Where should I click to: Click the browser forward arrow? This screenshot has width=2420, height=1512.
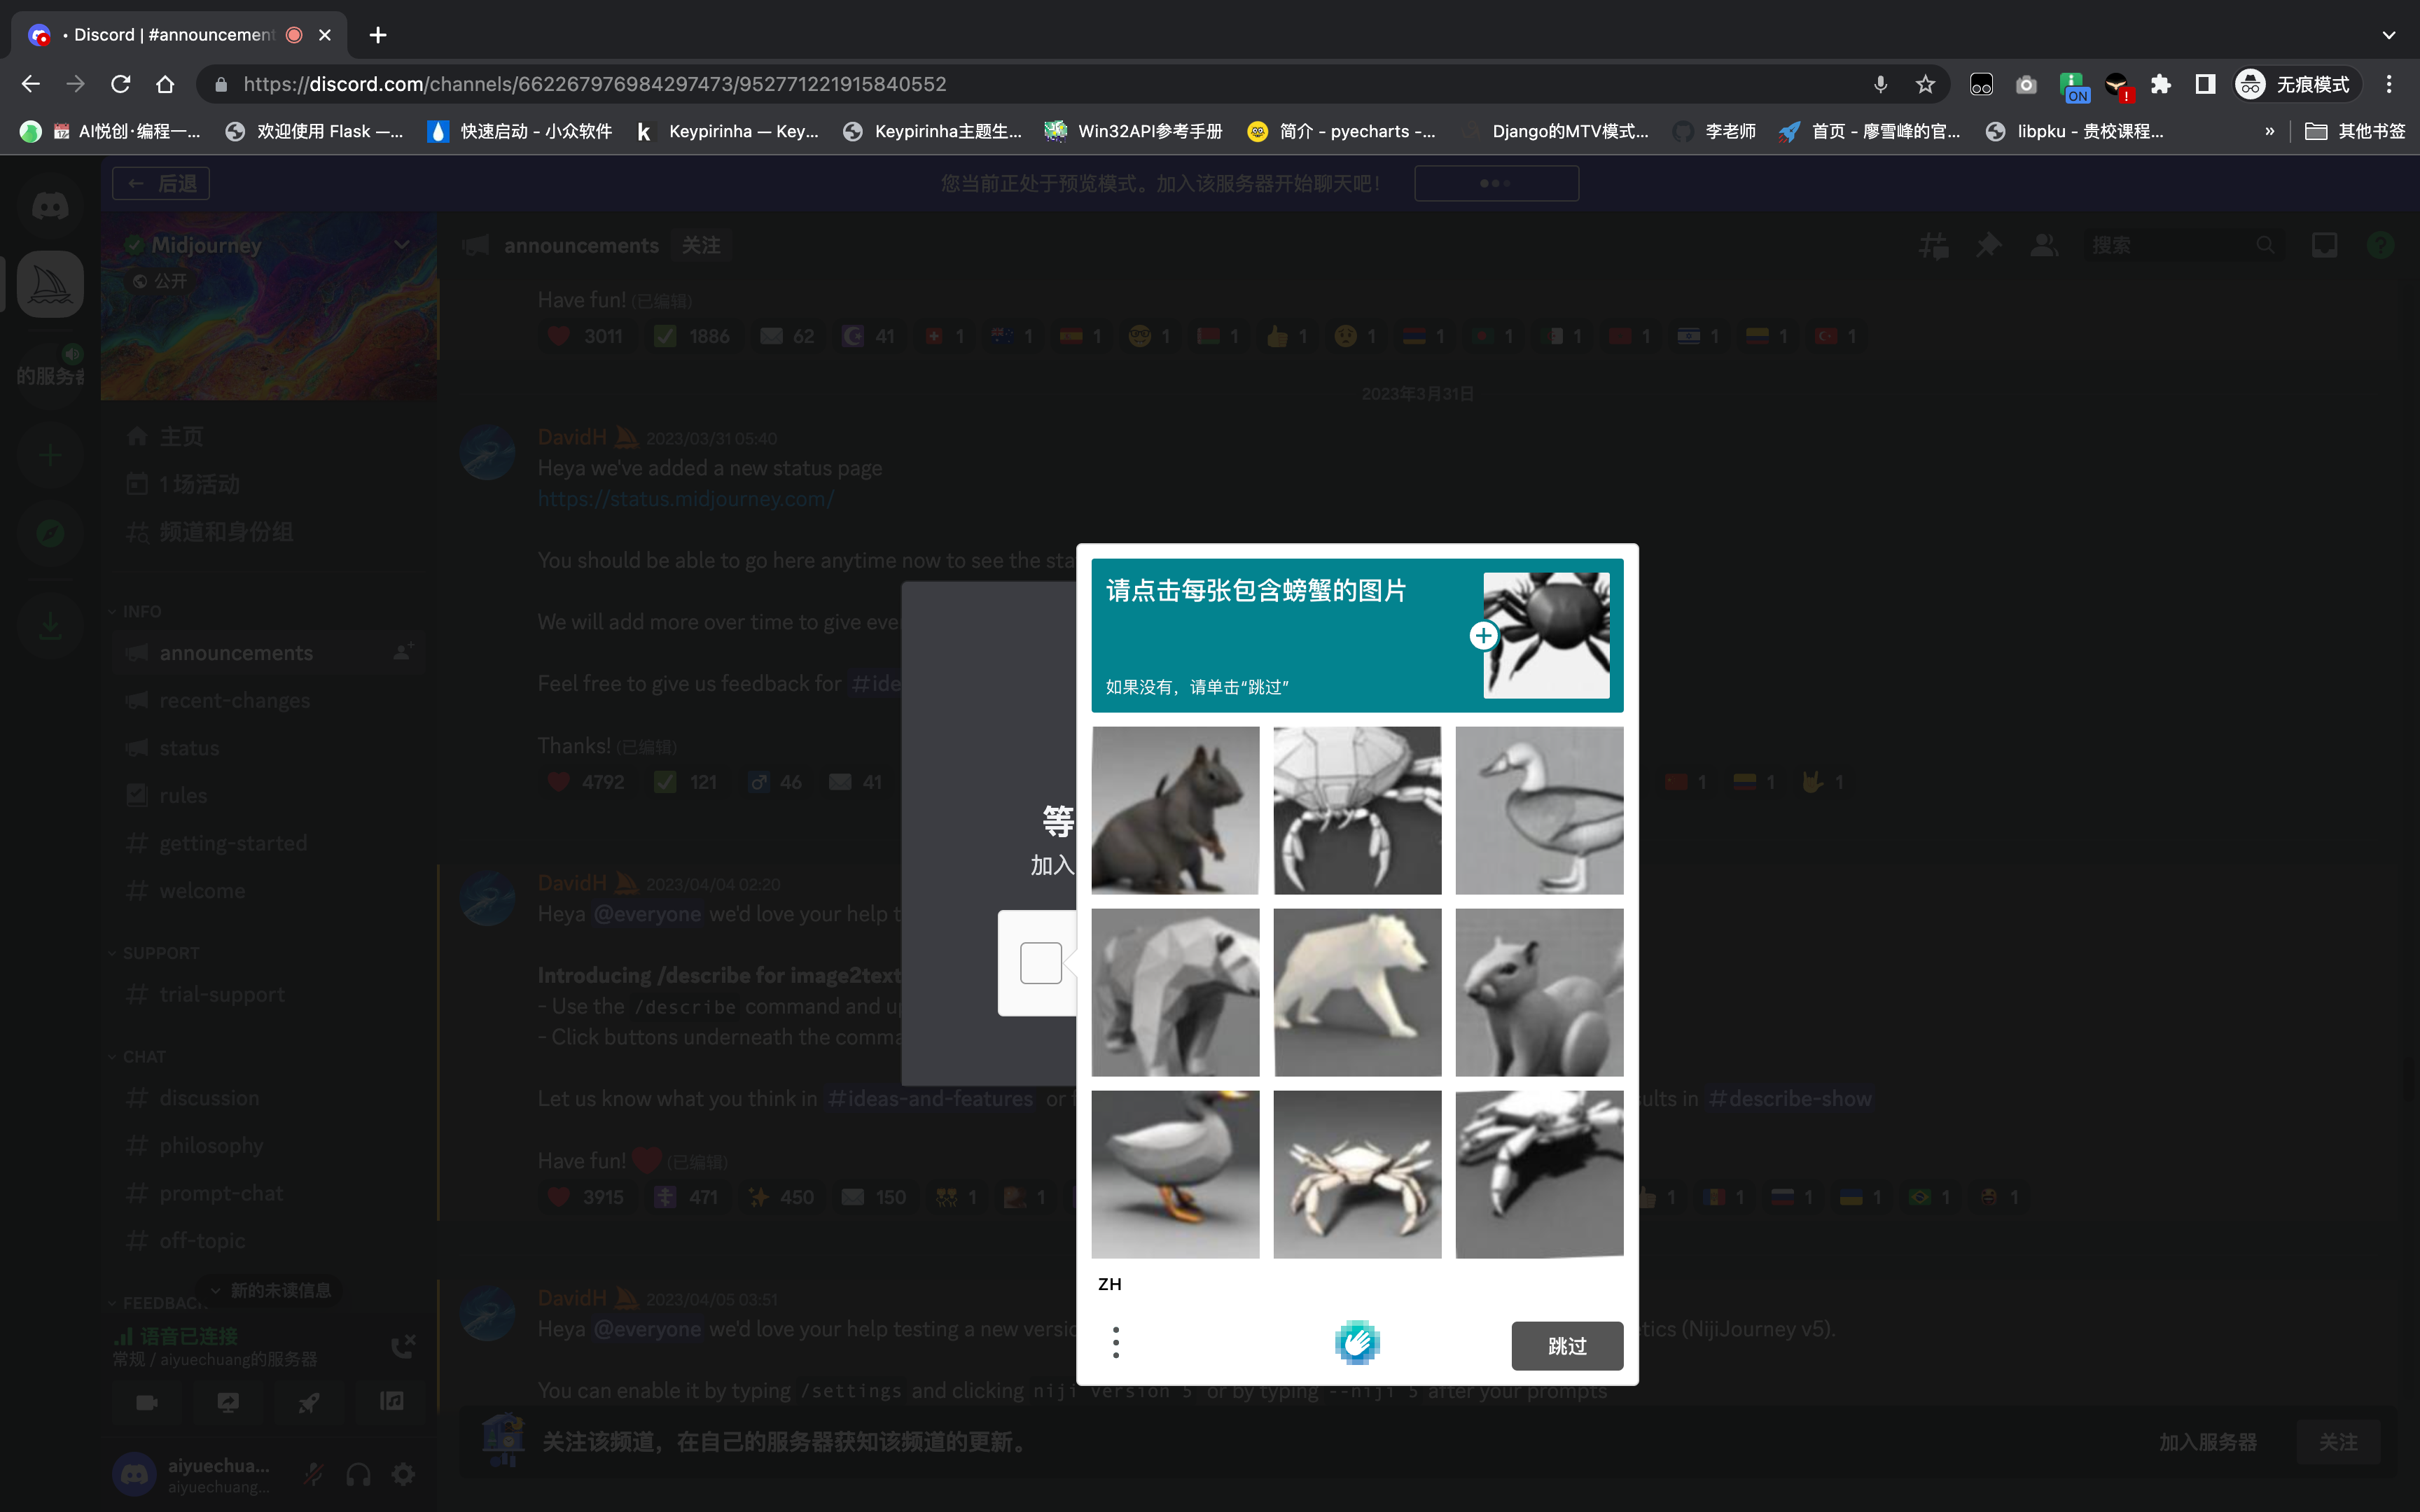pos(76,84)
